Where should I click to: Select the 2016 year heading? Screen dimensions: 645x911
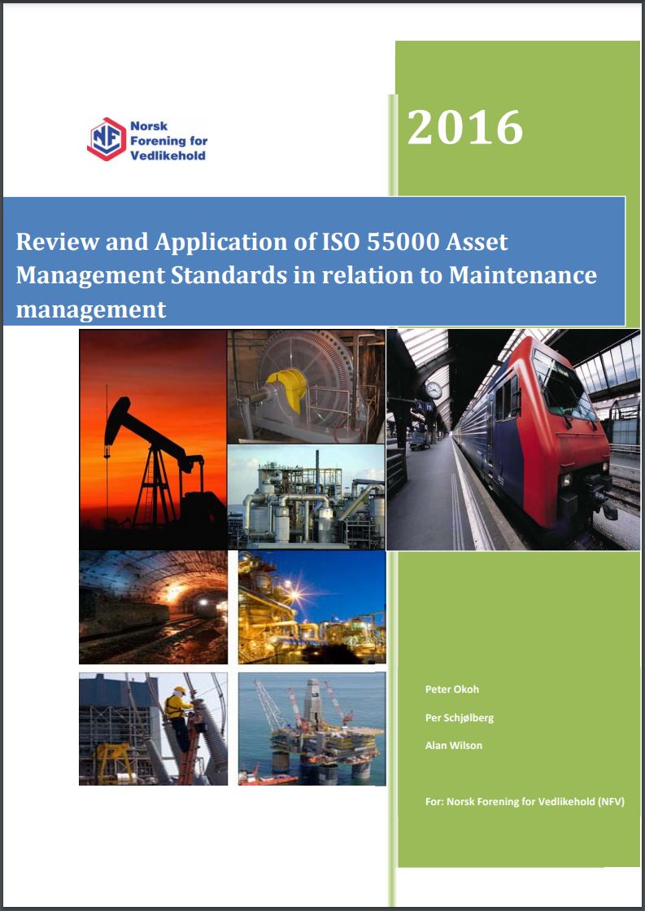tap(465, 127)
